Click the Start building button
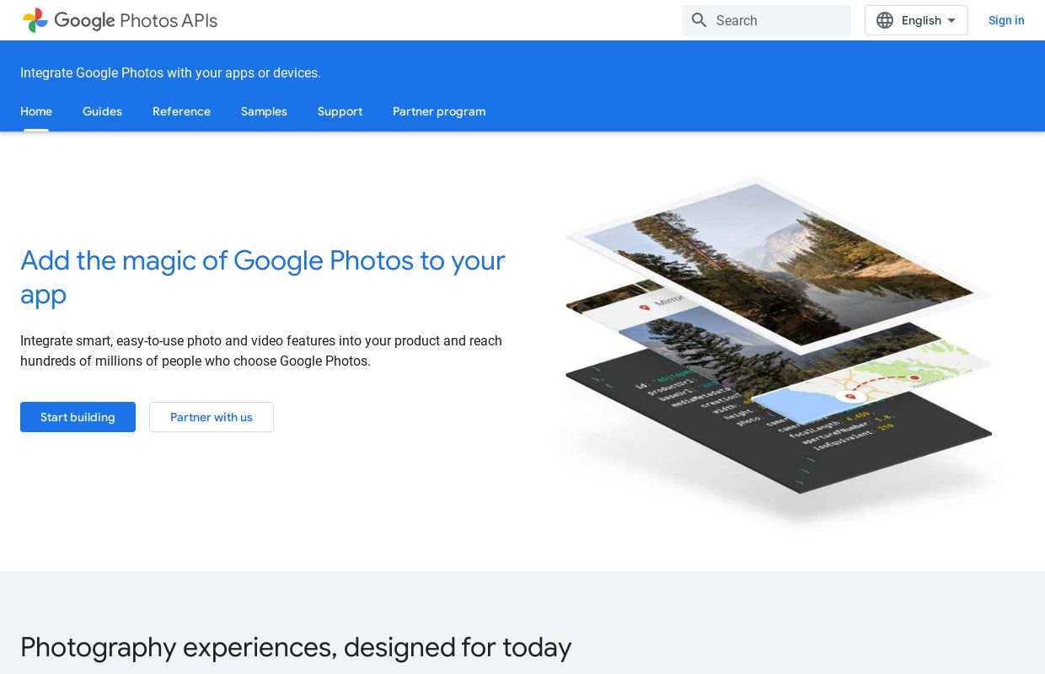The image size is (1045, 674). click(x=78, y=417)
